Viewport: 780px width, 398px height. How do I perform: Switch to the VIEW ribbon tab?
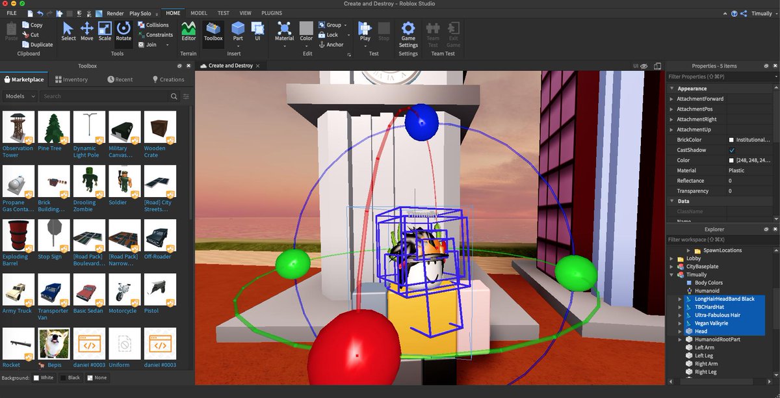click(245, 13)
